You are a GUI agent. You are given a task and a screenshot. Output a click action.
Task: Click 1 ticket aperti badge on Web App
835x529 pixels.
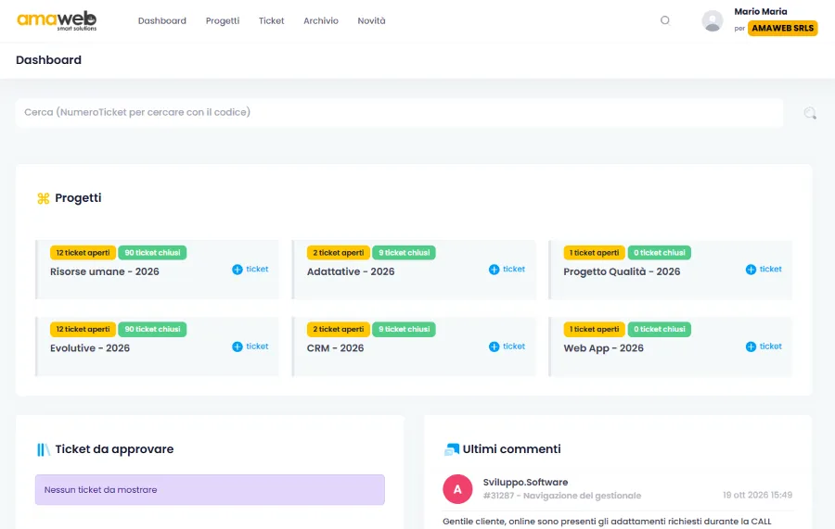pyautogui.click(x=595, y=329)
